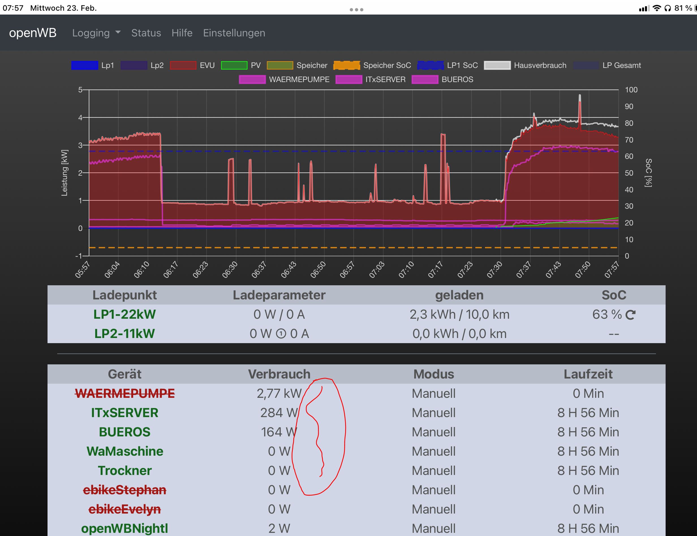Click the openWB brand link
Image resolution: width=697 pixels, height=536 pixels.
pos(33,33)
